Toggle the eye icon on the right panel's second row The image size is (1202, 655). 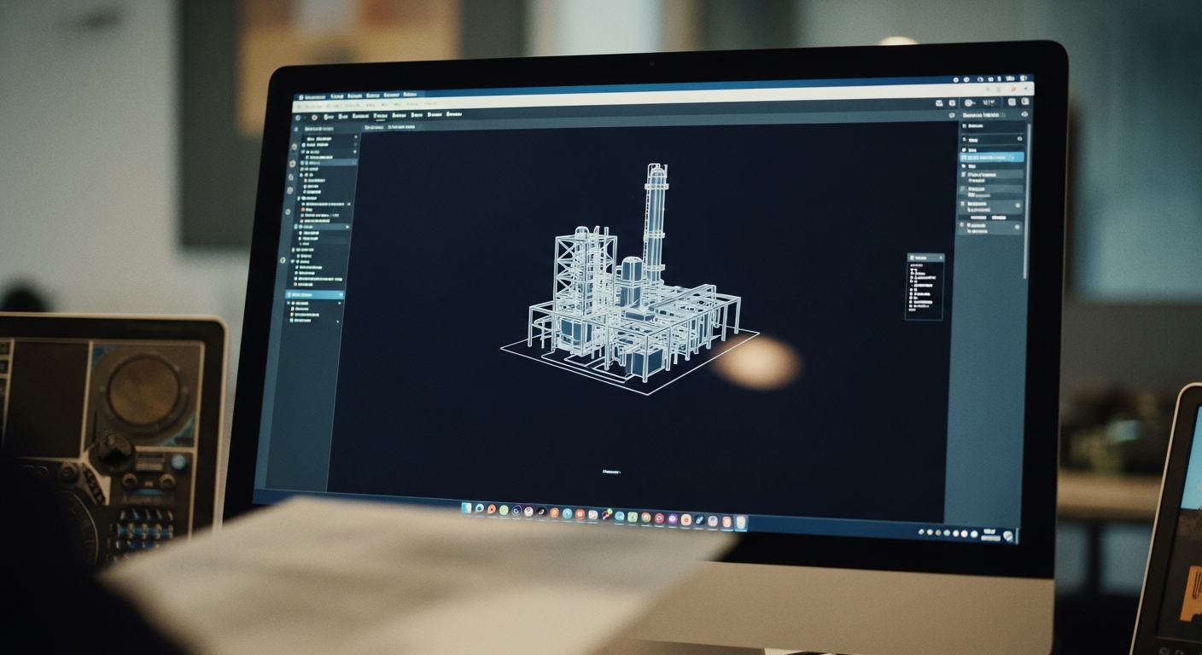coord(1018,138)
